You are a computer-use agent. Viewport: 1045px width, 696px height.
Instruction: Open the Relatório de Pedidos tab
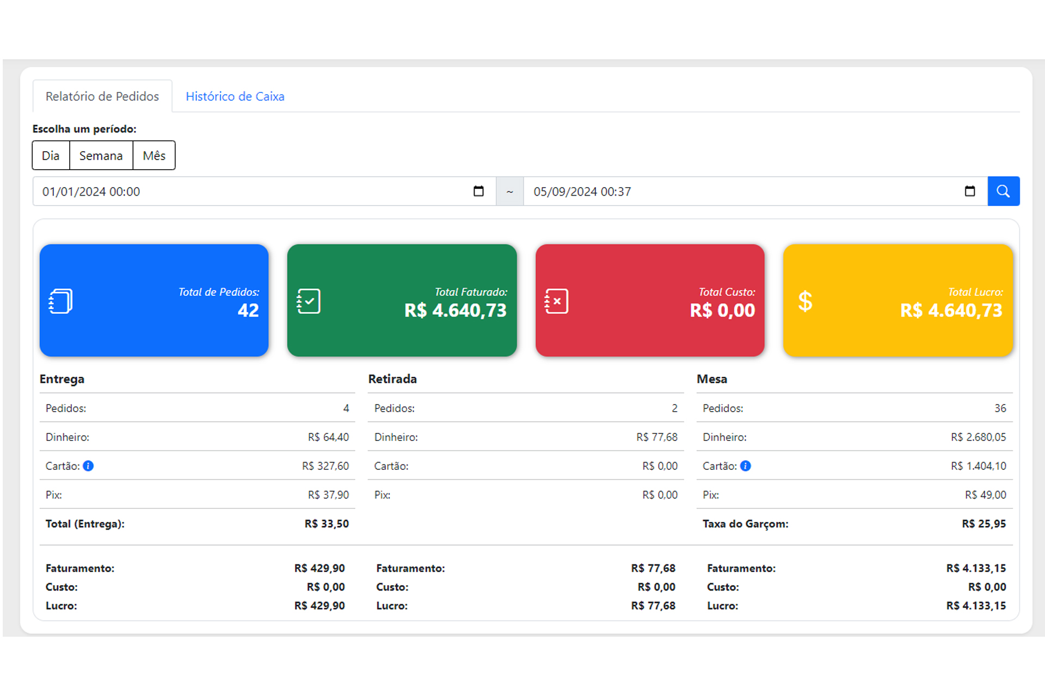(x=102, y=96)
